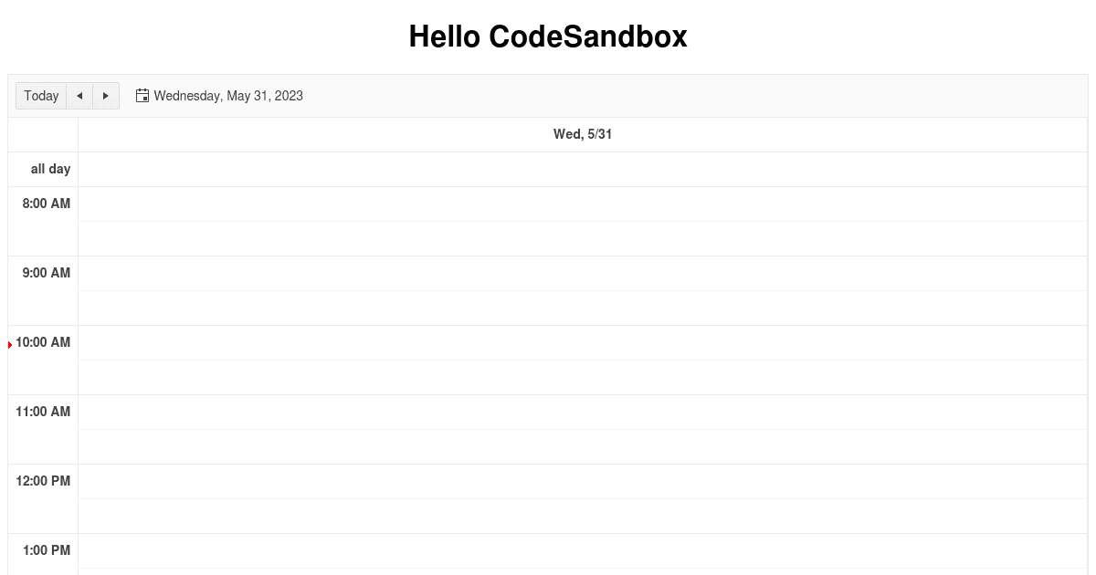Click the 9:30 AM half-hour slot

[x=583, y=308]
